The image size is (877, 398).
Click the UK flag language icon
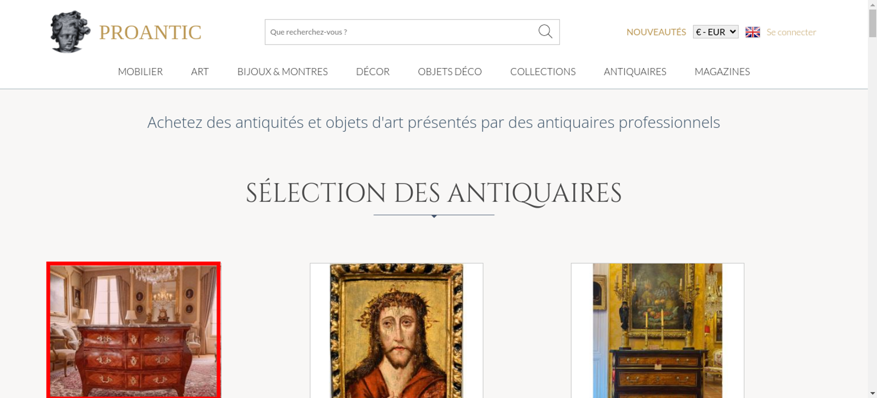pyautogui.click(x=752, y=32)
